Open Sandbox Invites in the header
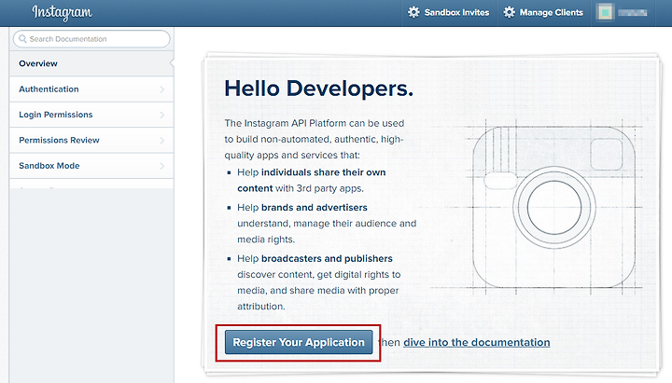Viewport: 672px width, 383px height. (x=449, y=12)
